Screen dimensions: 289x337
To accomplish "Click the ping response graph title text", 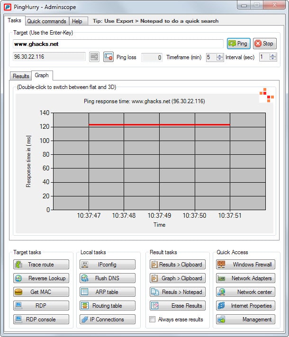I will click(144, 101).
